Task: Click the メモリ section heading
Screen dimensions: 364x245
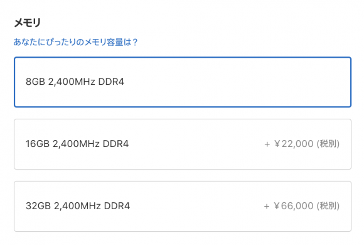Action: point(27,23)
